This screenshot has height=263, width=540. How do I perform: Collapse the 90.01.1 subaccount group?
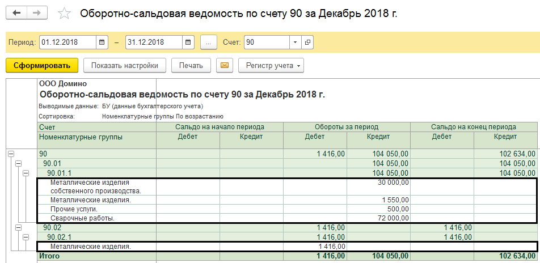point(26,172)
